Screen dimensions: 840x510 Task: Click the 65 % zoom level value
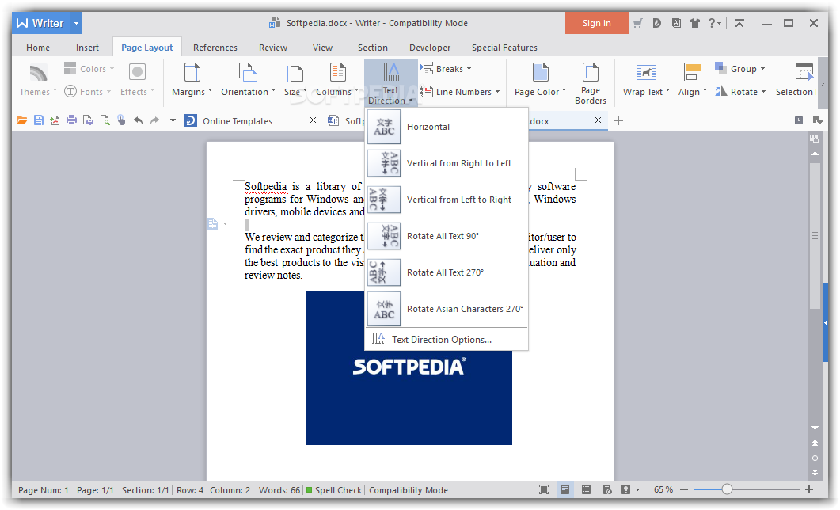(x=663, y=489)
